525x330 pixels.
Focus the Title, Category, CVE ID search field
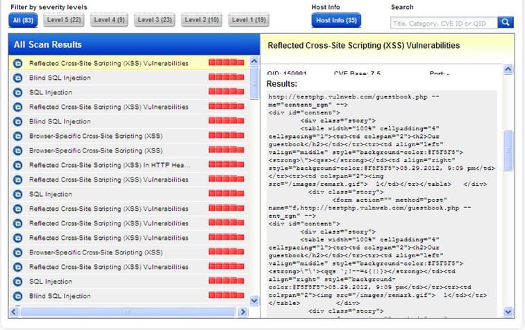(x=444, y=22)
